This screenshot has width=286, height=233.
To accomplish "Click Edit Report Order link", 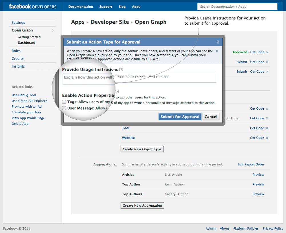I will tap(251, 164).
